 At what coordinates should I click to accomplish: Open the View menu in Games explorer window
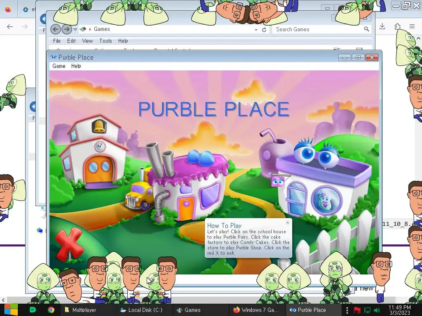click(87, 41)
